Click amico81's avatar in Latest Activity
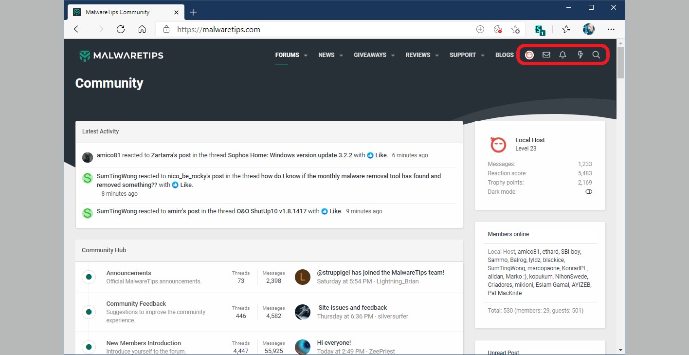 pos(88,157)
